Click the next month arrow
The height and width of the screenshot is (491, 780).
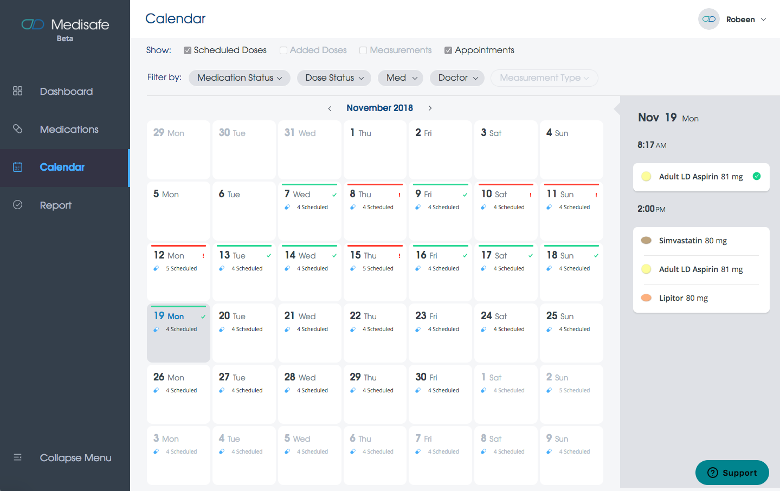click(430, 108)
